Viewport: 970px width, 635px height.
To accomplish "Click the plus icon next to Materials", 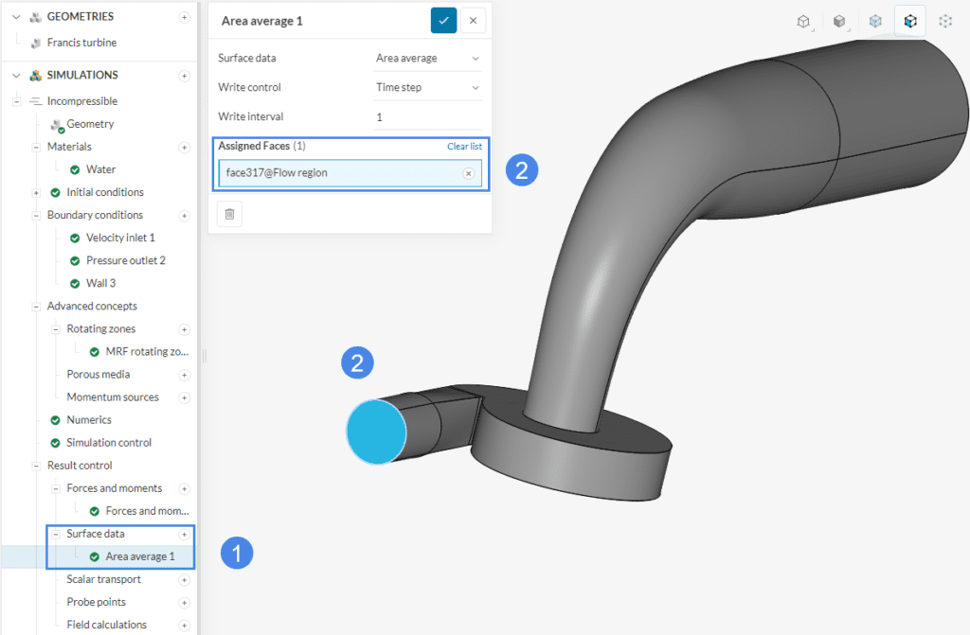I will click(x=185, y=147).
